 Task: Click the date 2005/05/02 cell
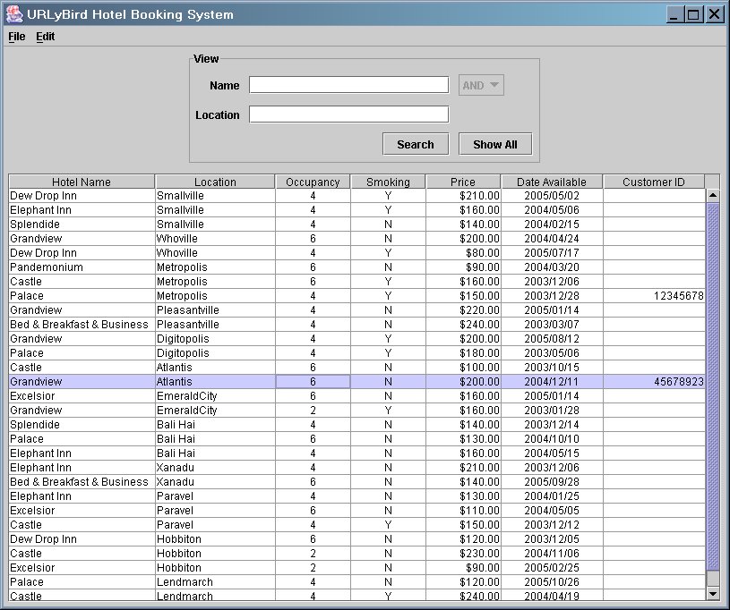tap(552, 196)
